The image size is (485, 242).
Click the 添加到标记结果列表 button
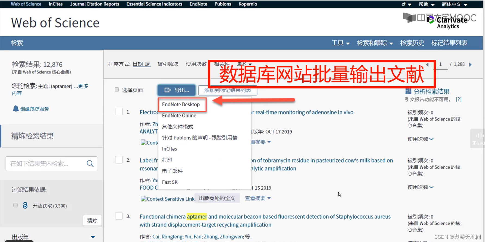pos(228,90)
